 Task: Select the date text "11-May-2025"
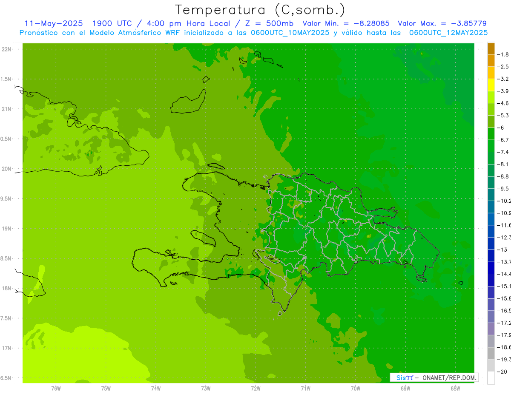point(54,23)
